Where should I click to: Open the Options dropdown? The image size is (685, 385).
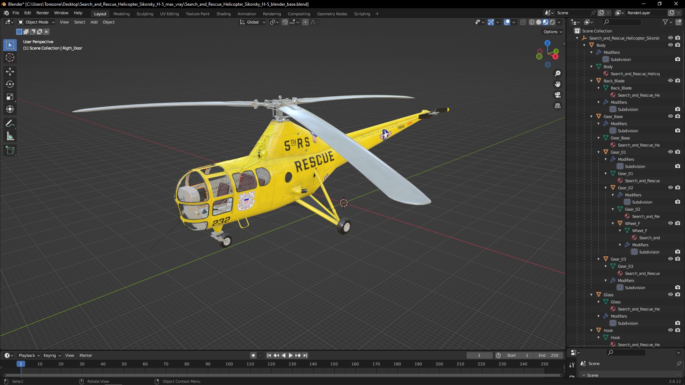coord(553,32)
